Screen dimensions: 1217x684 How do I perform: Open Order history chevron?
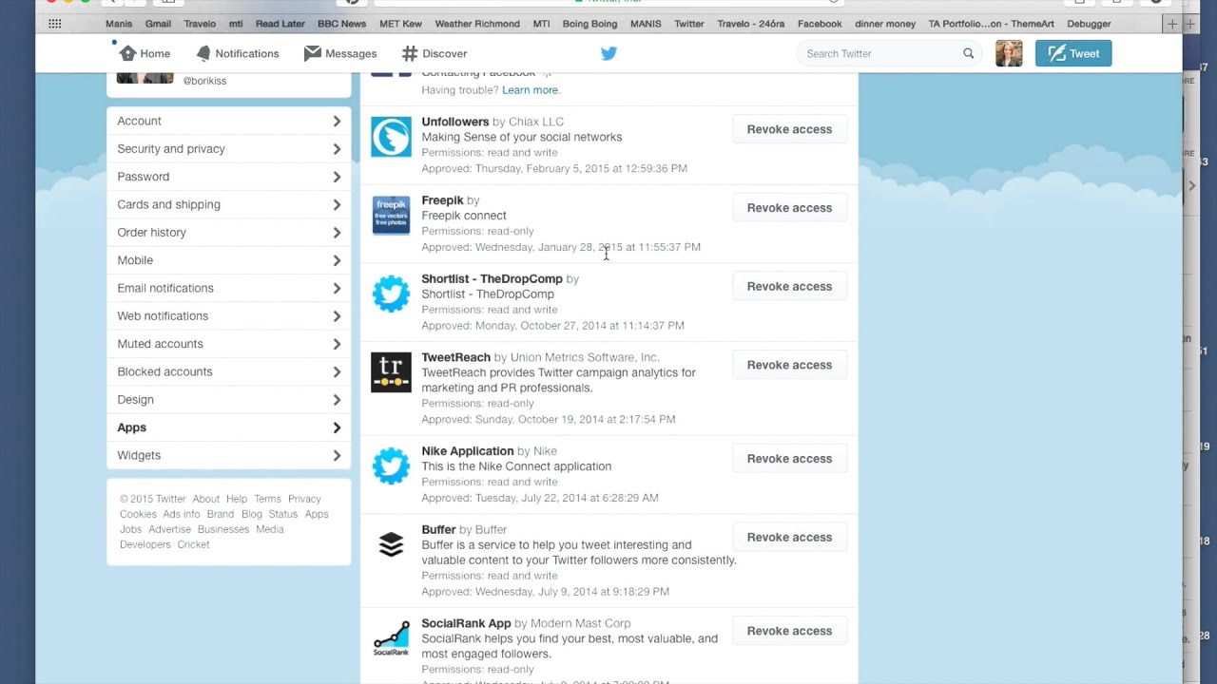(337, 232)
